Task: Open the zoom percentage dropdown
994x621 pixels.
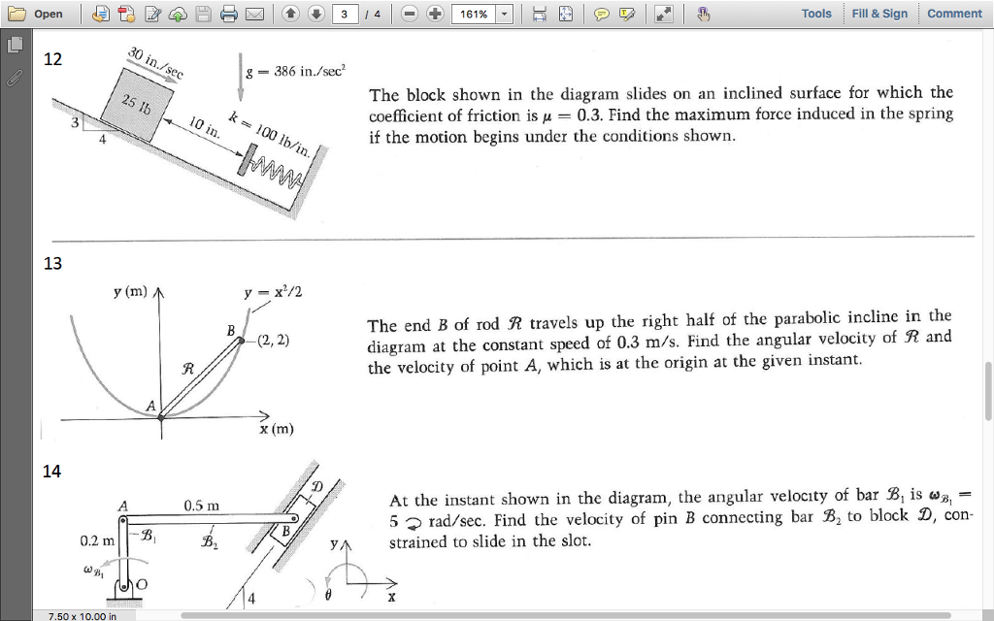Action: (x=506, y=14)
